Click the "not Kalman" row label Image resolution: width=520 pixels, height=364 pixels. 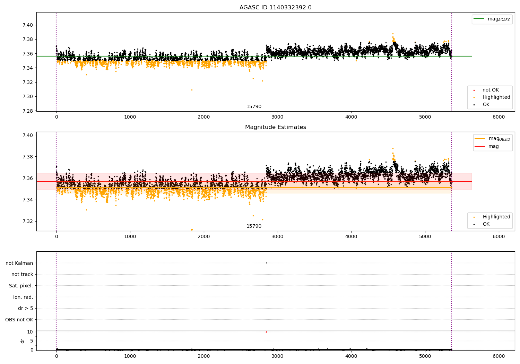click(19, 263)
